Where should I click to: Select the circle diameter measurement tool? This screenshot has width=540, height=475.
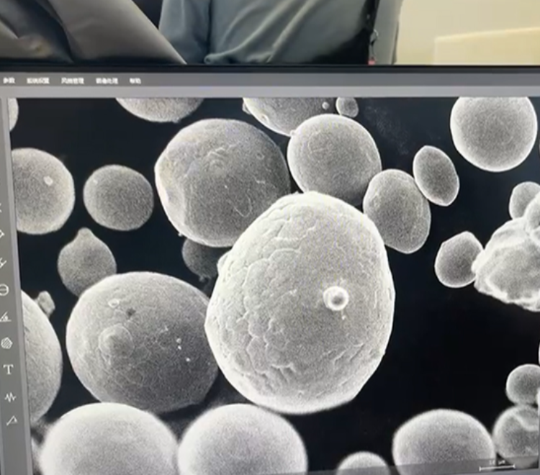pyautogui.click(x=4, y=290)
